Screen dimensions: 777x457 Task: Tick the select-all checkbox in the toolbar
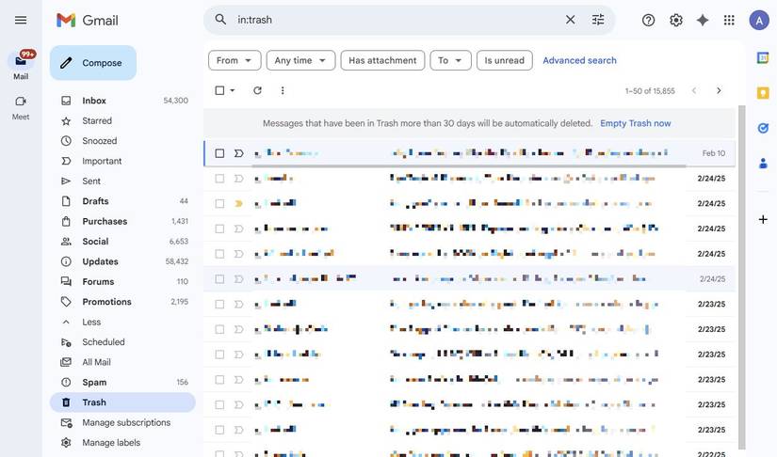219,90
